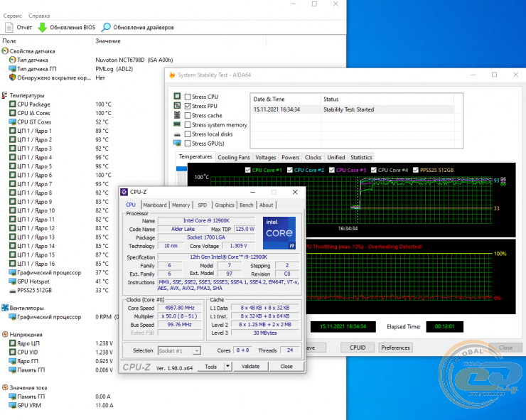
Task: Click the Вентиляторы fan section icon
Action: (5, 308)
